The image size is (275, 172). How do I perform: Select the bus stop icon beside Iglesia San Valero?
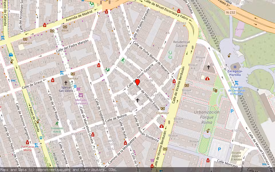click(x=75, y=86)
